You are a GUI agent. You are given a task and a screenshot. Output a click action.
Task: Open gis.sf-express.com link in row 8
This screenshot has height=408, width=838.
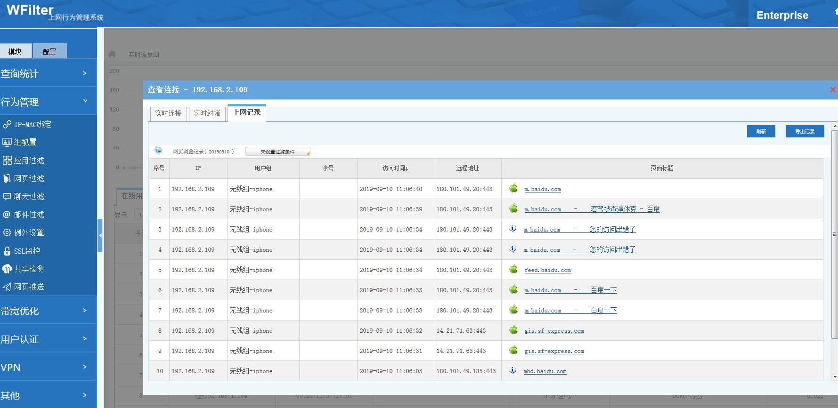pyautogui.click(x=554, y=331)
